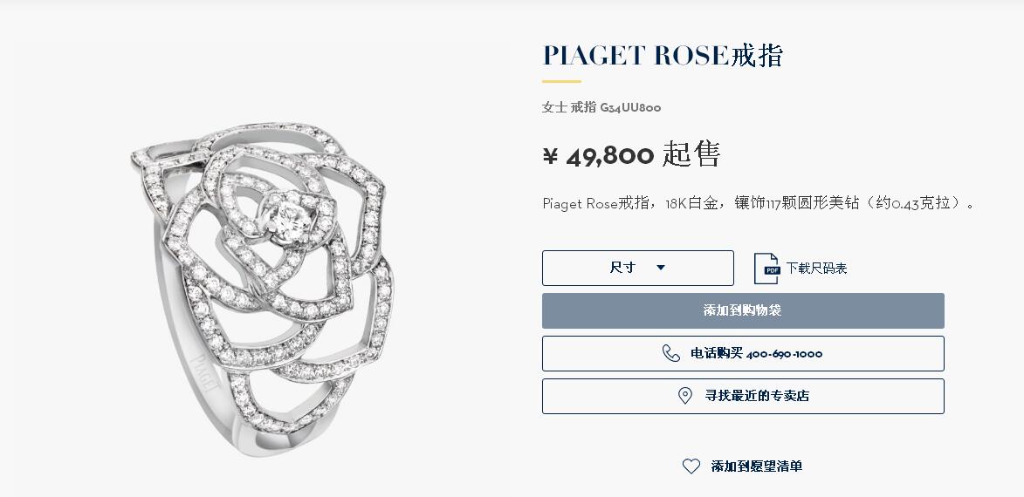Click the telephone handset icon
This screenshot has height=497, width=1024.
point(670,353)
